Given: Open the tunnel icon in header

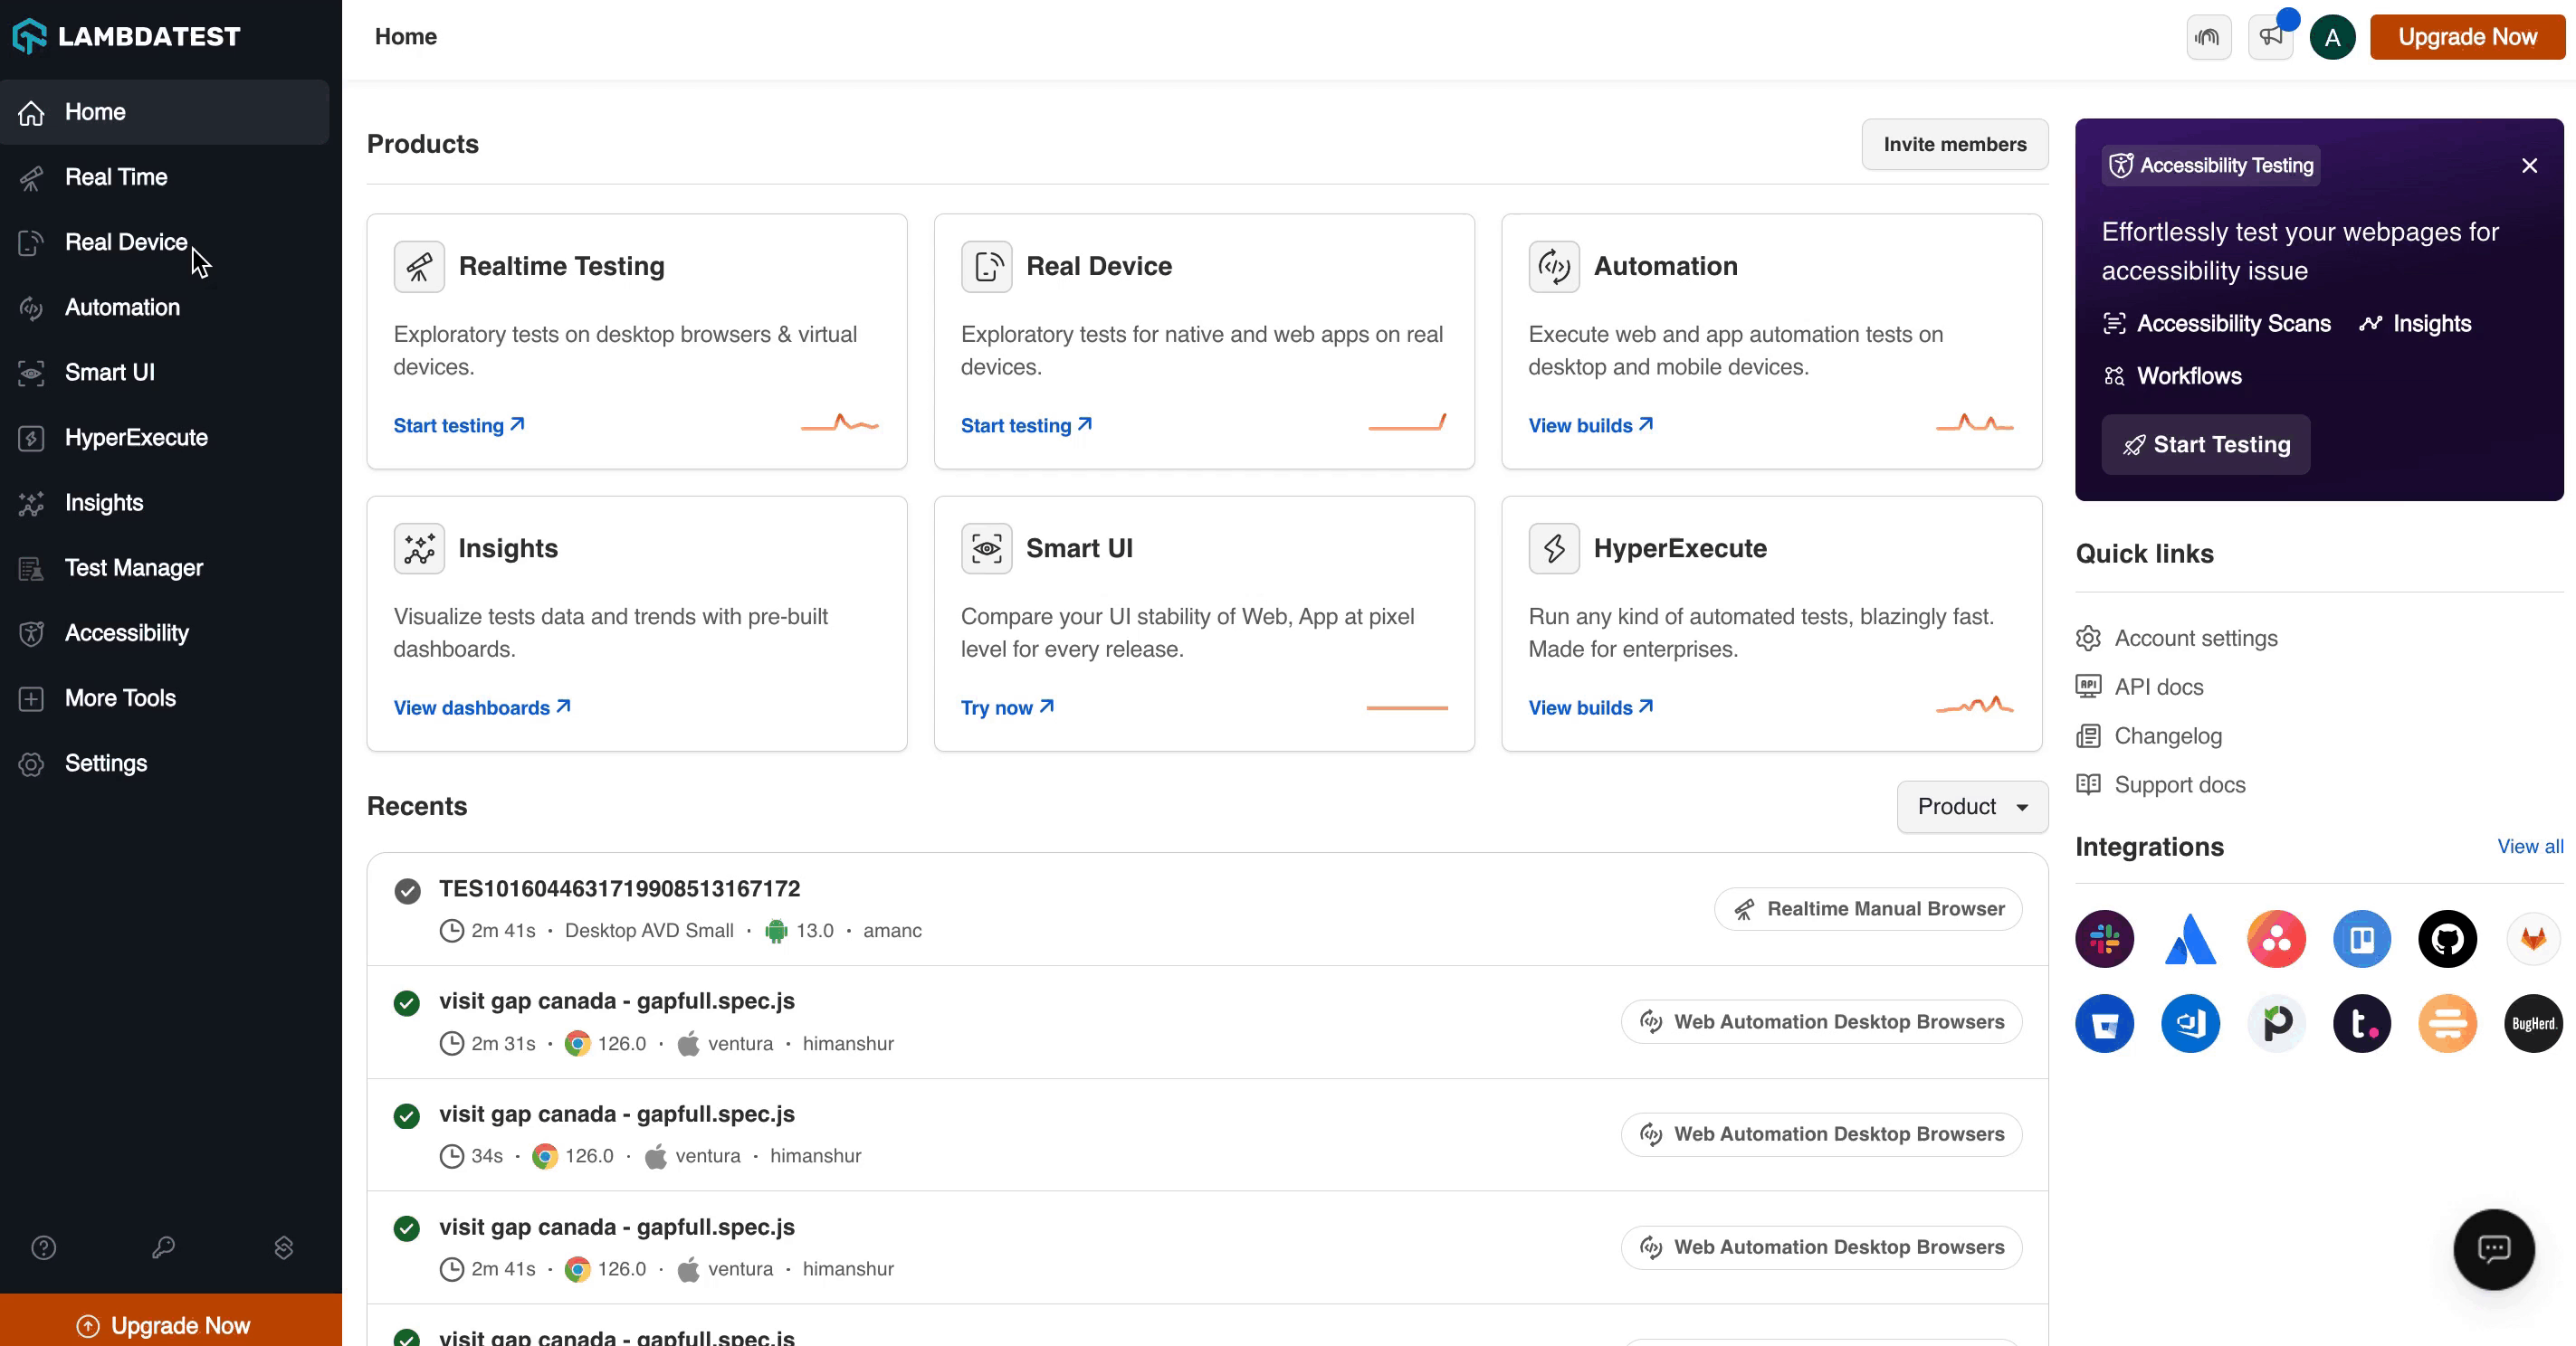Looking at the screenshot, I should [2208, 37].
